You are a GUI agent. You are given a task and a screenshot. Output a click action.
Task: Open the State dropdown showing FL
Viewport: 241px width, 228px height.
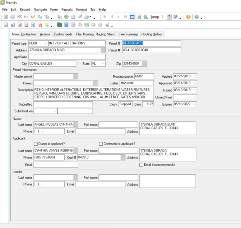[103, 64]
